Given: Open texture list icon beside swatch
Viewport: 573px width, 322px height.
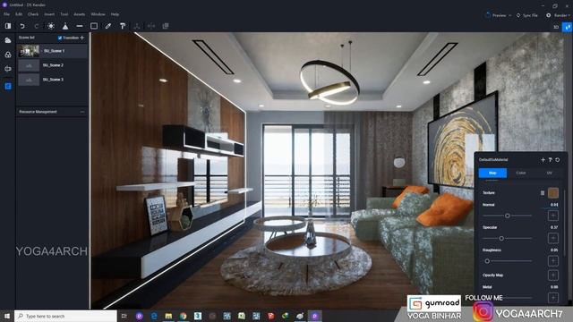Looking at the screenshot, I should (x=543, y=193).
